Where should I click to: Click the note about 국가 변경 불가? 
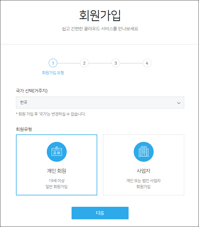(51, 114)
